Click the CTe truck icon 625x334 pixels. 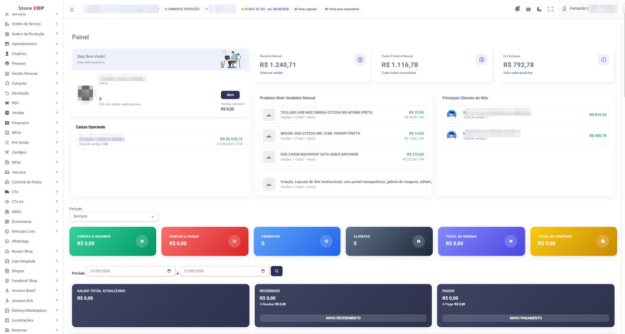7,192
